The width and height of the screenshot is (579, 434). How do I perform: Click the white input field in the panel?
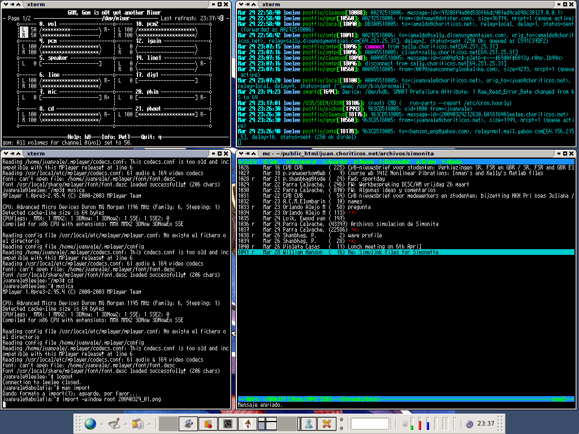coord(370,424)
